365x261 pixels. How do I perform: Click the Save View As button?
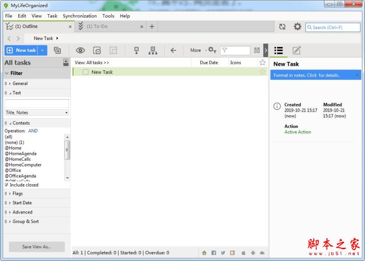pyautogui.click(x=37, y=247)
